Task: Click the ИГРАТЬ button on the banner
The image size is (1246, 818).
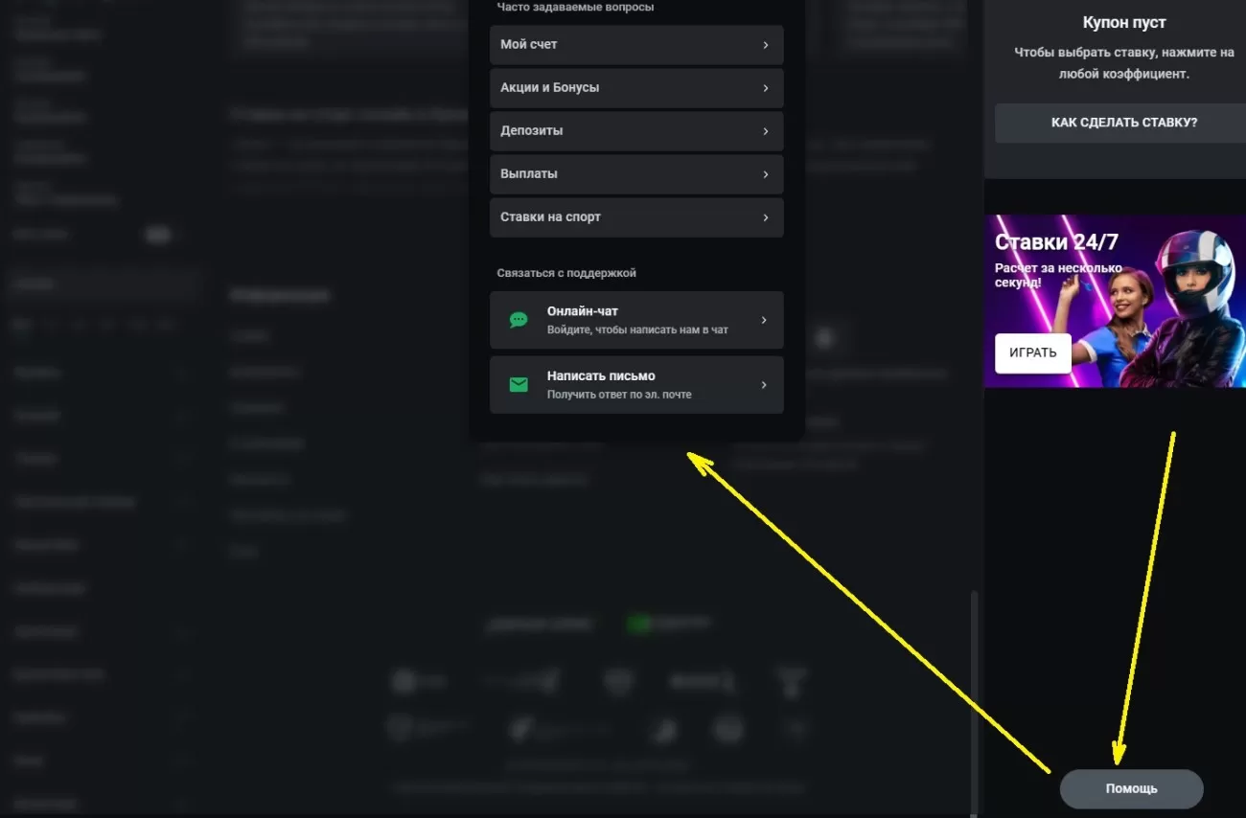Action: pyautogui.click(x=1032, y=352)
